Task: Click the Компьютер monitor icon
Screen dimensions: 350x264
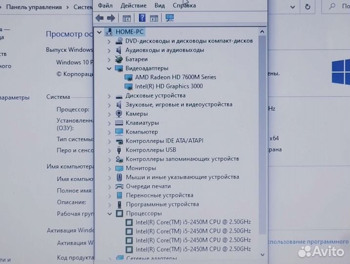Action: 119,132
